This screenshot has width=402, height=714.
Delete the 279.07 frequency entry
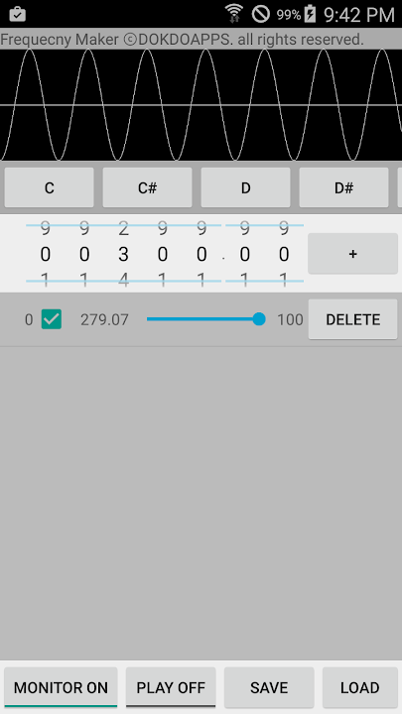pyautogui.click(x=352, y=319)
